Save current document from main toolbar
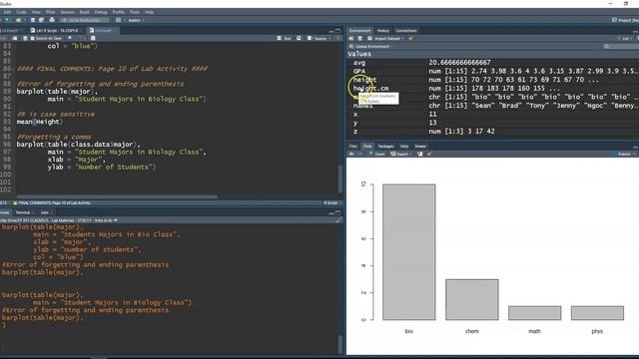 [x=33, y=20]
